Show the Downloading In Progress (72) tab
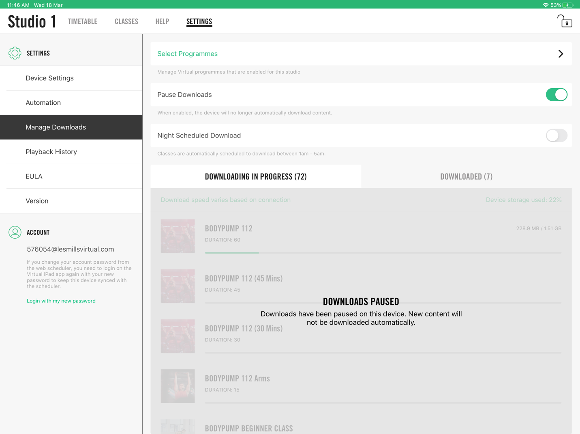Screen dimensions: 580x434 [x=256, y=176]
